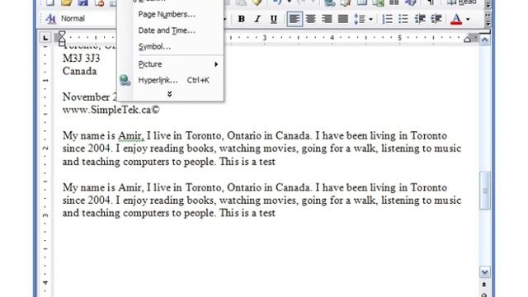This screenshot has width=528, height=297.
Task: Toggle Italic formatting
Action: (x=257, y=19)
